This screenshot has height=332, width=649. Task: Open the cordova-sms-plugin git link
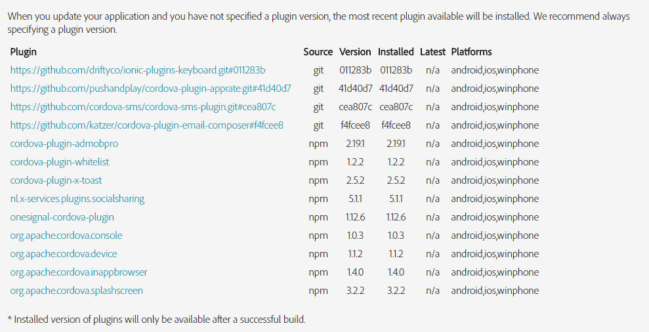pyautogui.click(x=143, y=107)
